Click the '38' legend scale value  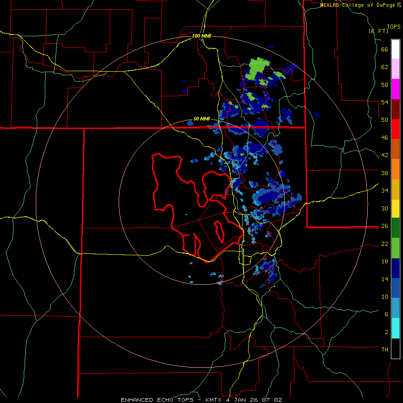pos(385,173)
